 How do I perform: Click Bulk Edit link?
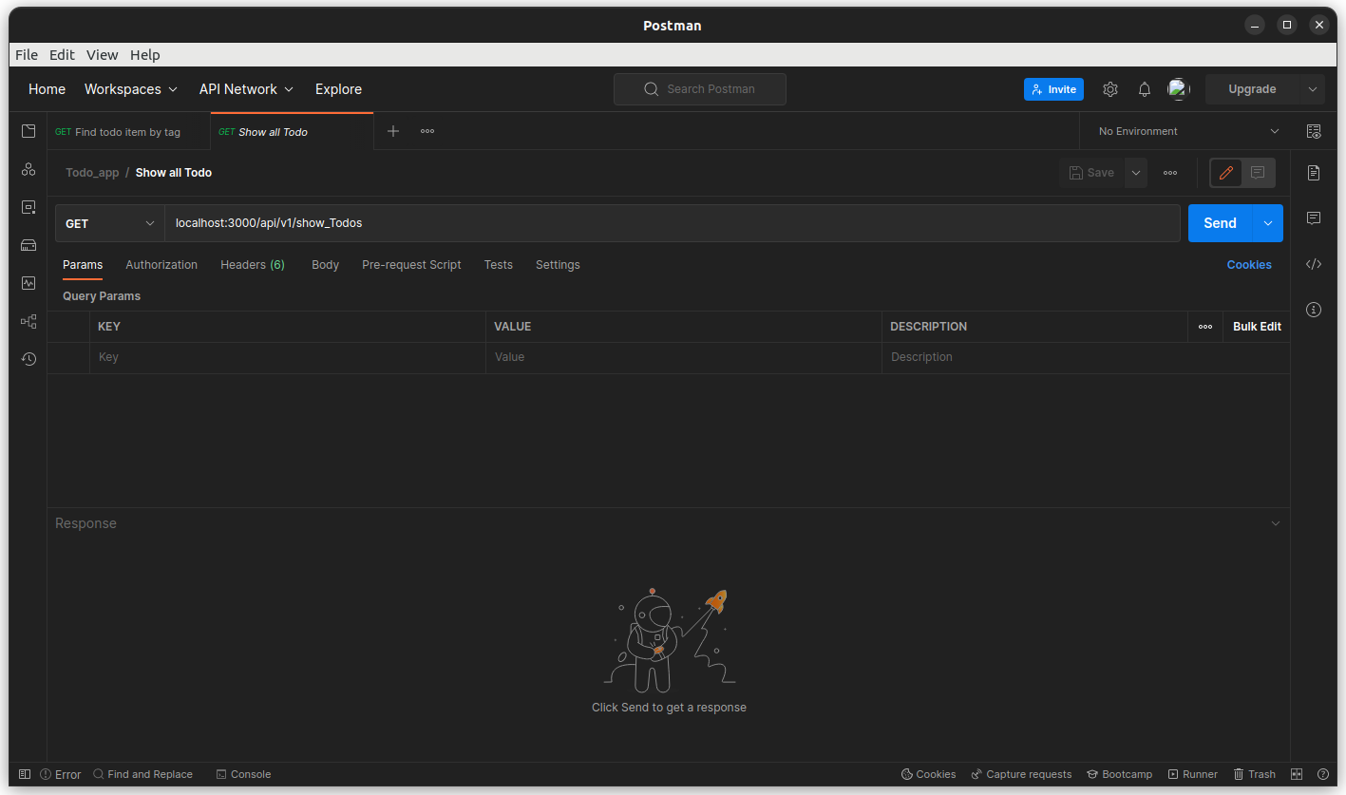1257,327
